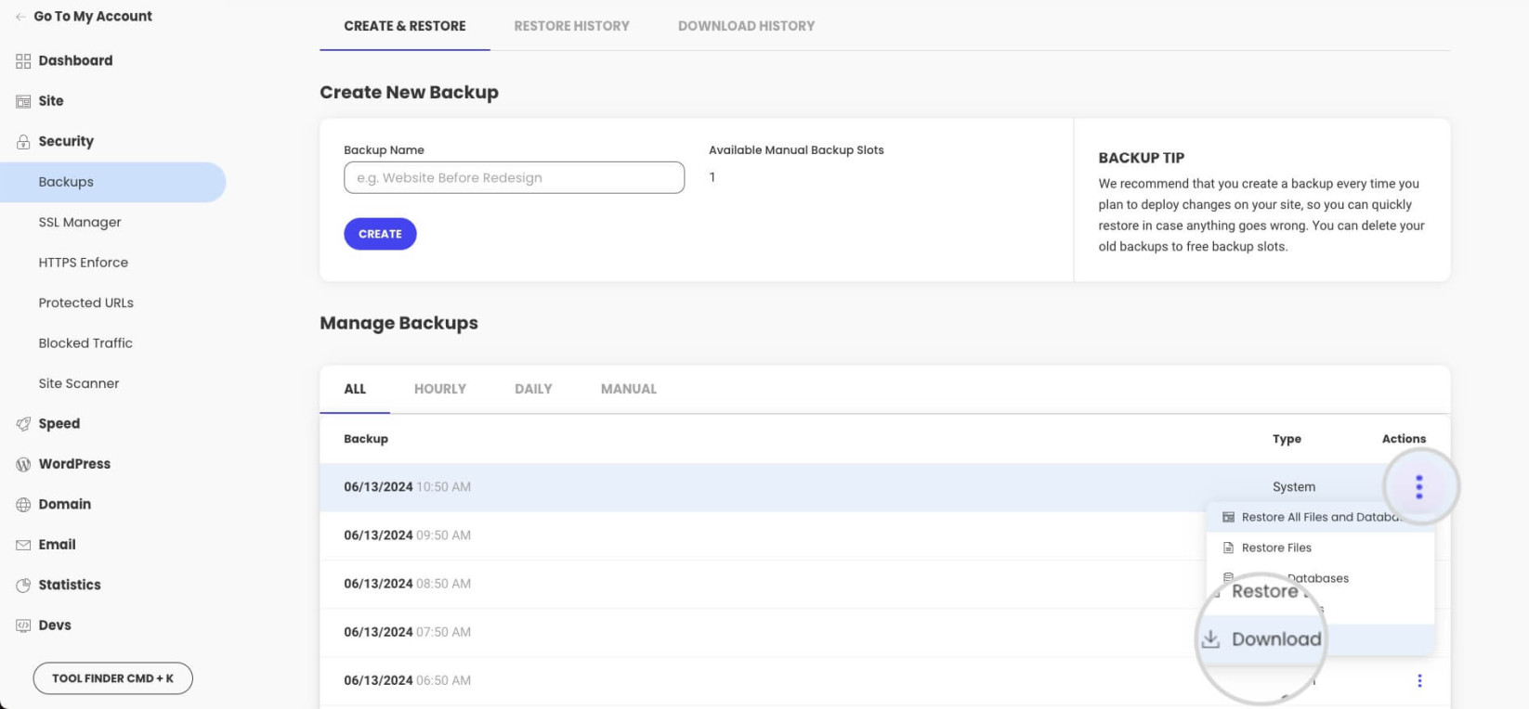The height and width of the screenshot is (709, 1529).
Task: Choose Restore All Files and Databases
Action: [1320, 517]
